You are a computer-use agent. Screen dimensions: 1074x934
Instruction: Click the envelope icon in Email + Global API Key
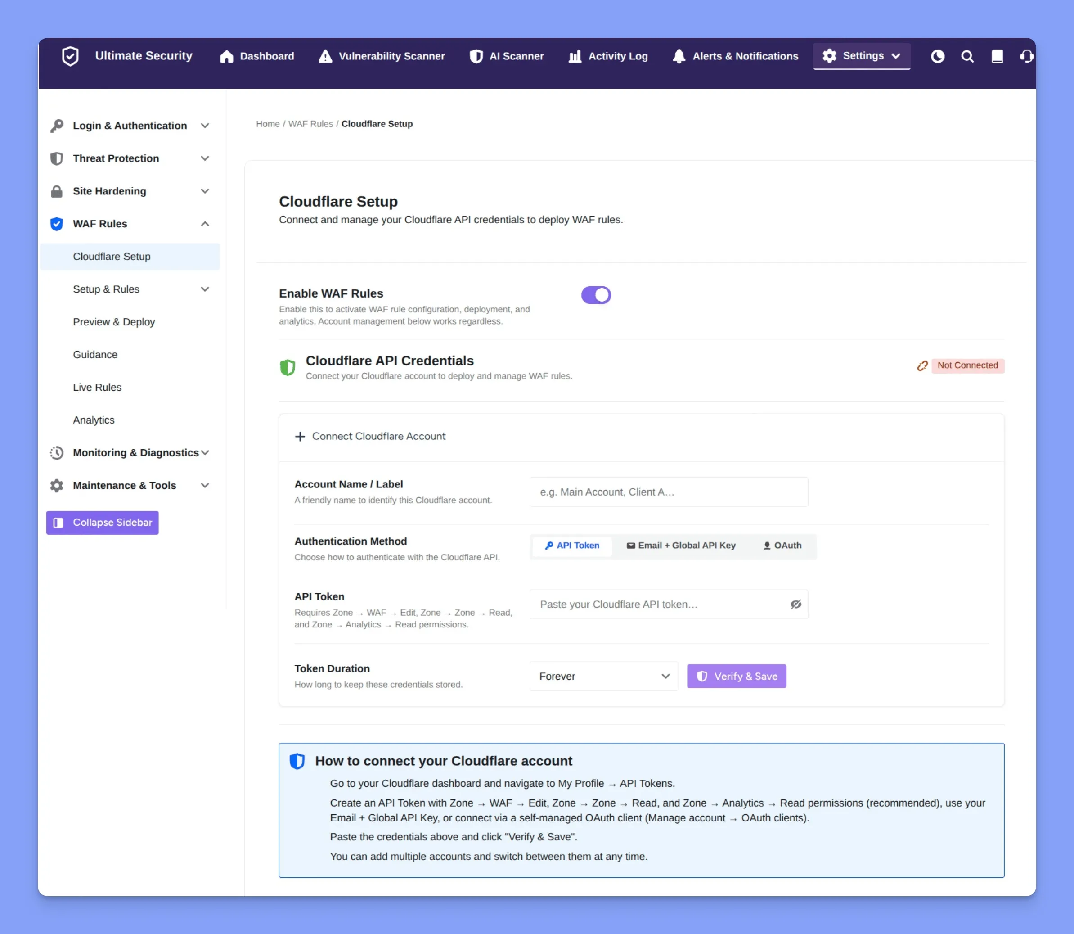pyautogui.click(x=631, y=546)
